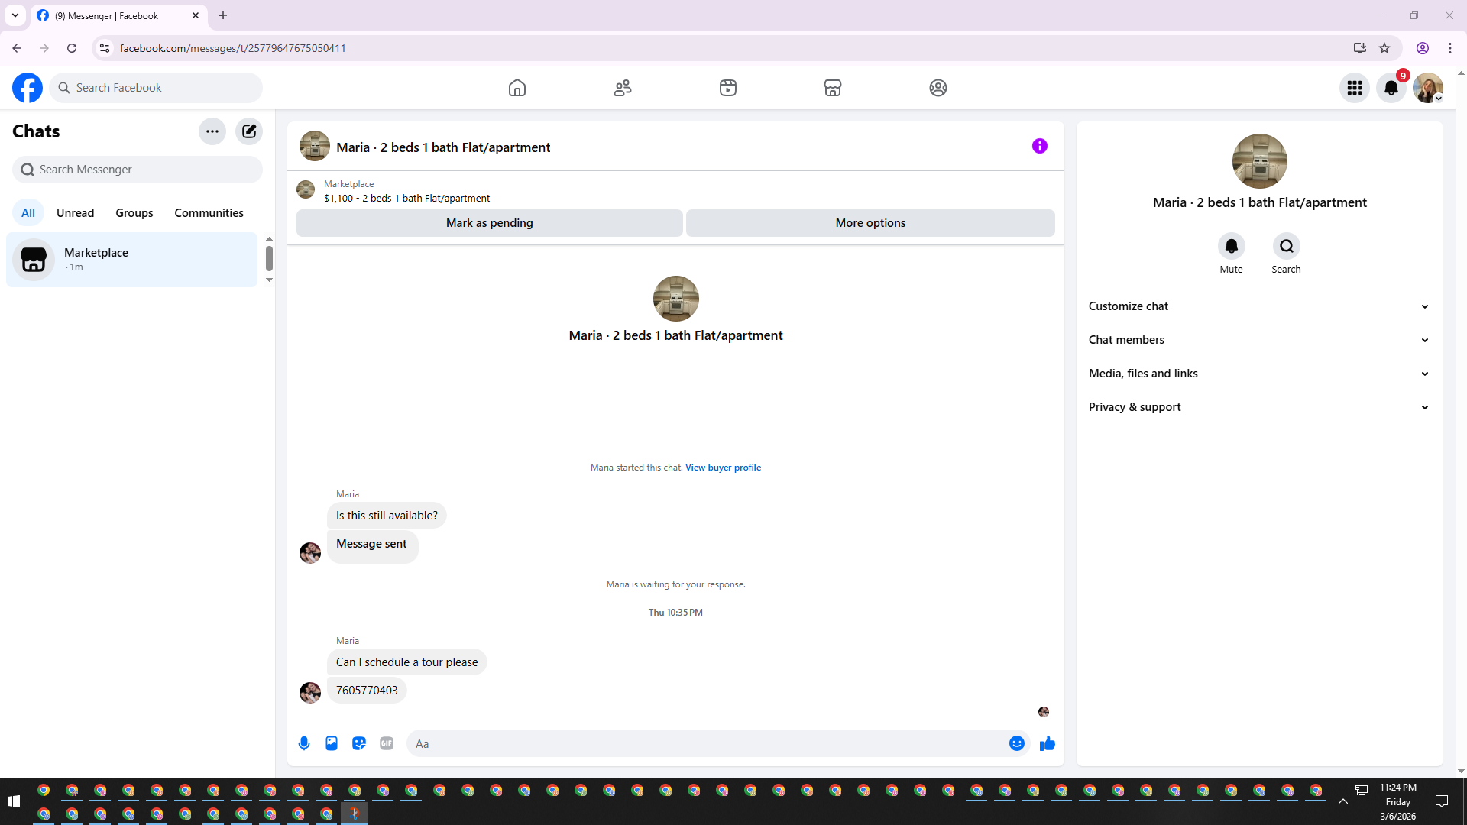
Task: Click the chat list scrollbar thumb
Action: tap(269, 258)
